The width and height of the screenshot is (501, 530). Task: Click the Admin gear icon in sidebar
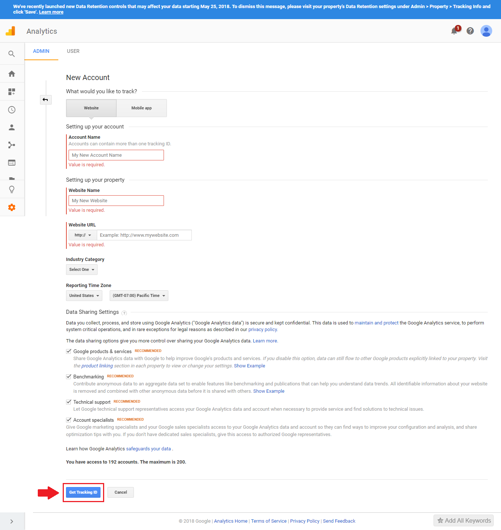point(12,207)
